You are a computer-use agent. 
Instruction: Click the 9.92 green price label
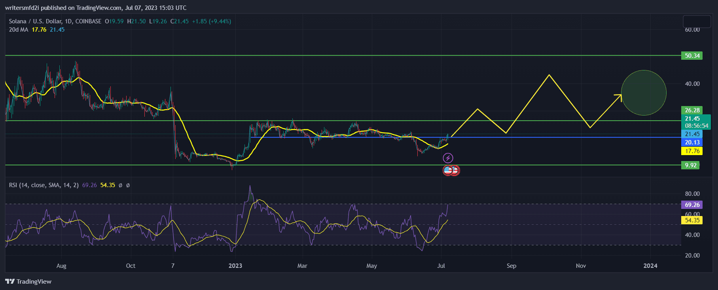coord(690,165)
